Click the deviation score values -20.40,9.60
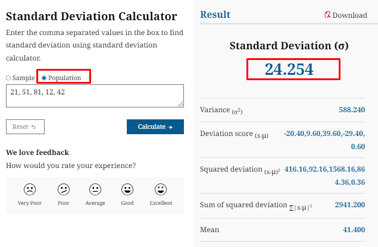 pyautogui.click(x=324, y=140)
